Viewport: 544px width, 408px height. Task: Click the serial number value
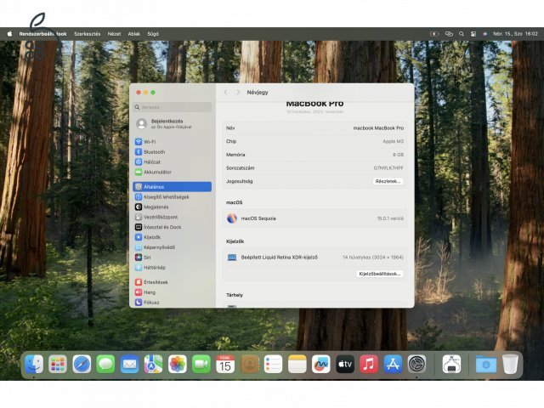tap(388, 168)
